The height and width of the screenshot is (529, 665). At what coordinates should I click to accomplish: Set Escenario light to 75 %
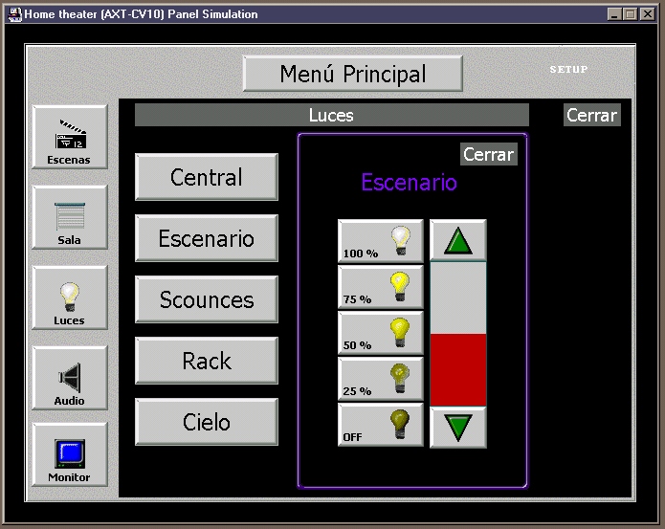click(x=380, y=287)
